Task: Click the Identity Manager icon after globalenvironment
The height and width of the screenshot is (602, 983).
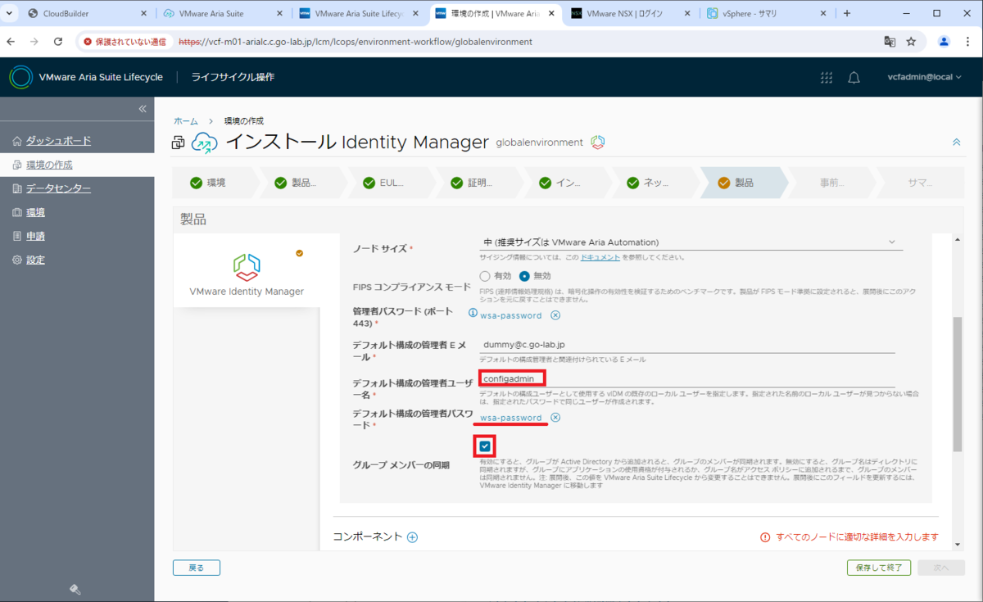Action: click(598, 143)
